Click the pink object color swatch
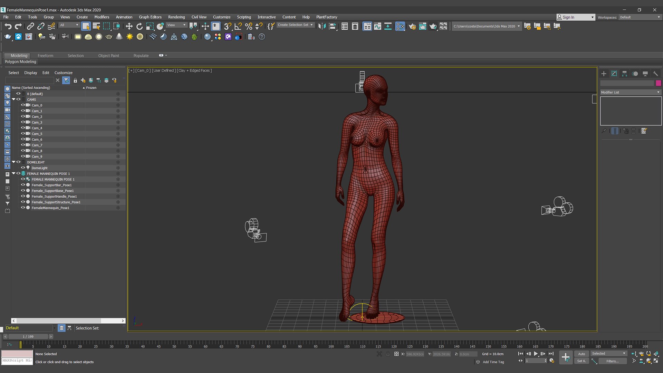This screenshot has height=373, width=663. (x=658, y=83)
